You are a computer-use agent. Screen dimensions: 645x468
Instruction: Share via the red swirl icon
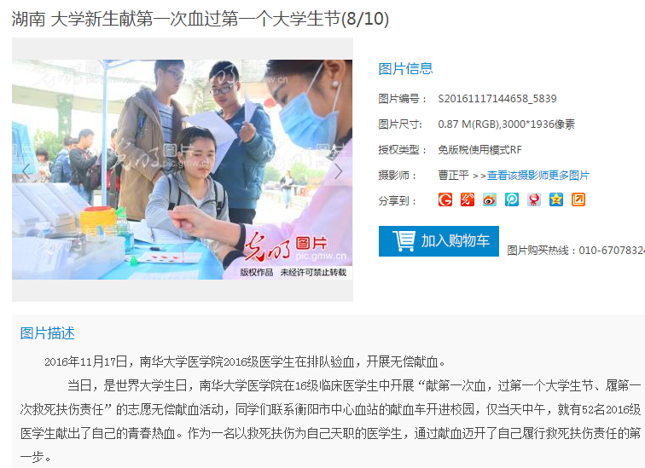468,199
